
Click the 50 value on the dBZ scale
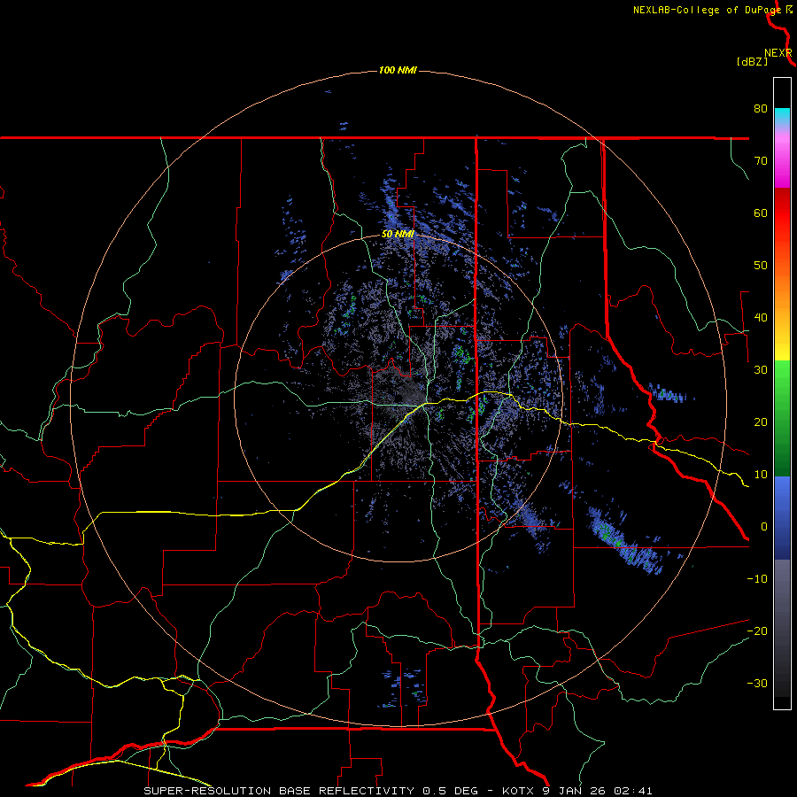(761, 266)
